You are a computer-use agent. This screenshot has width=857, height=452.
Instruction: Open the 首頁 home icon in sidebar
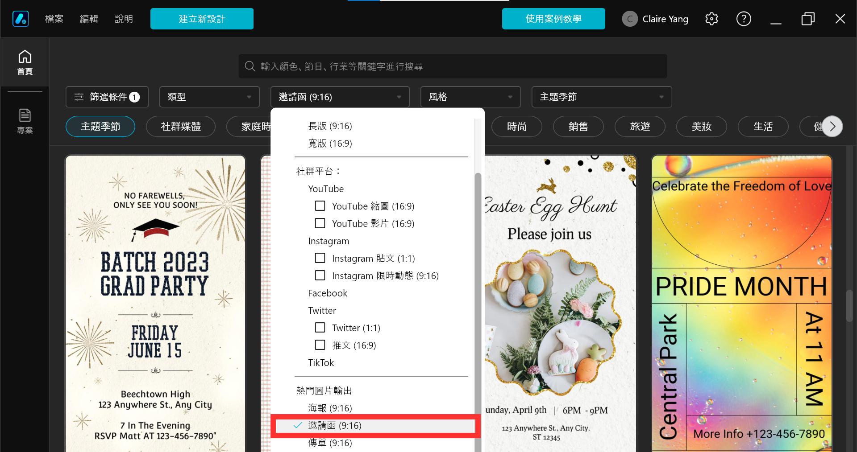click(25, 62)
